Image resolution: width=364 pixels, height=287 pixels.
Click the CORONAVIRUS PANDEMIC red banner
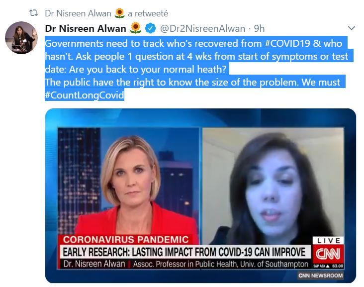[126, 239]
